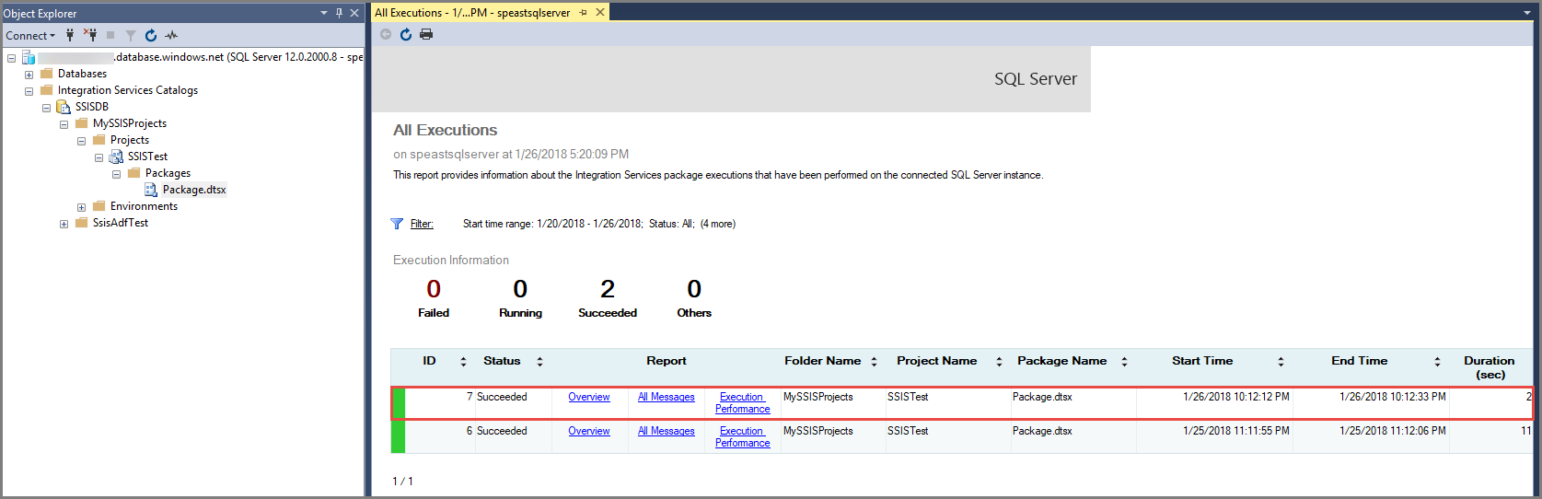Click the funnel icon beside the Filter link
1542x499 pixels.
click(397, 224)
